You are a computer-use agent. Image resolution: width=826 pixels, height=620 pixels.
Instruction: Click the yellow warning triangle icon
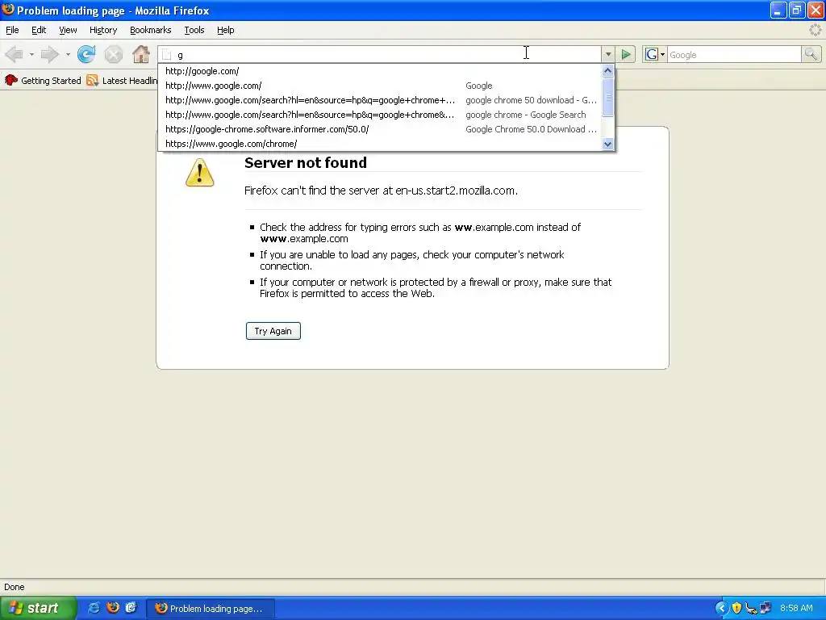tap(200, 172)
